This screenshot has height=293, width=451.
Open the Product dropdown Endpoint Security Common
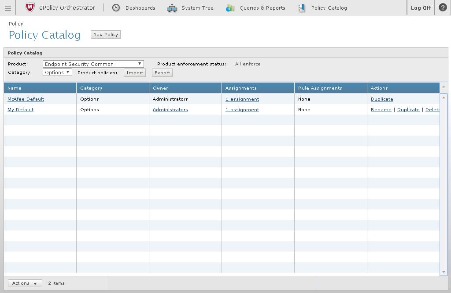93,64
